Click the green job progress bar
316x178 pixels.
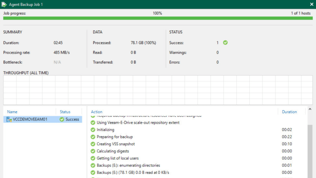[x=158, y=18]
